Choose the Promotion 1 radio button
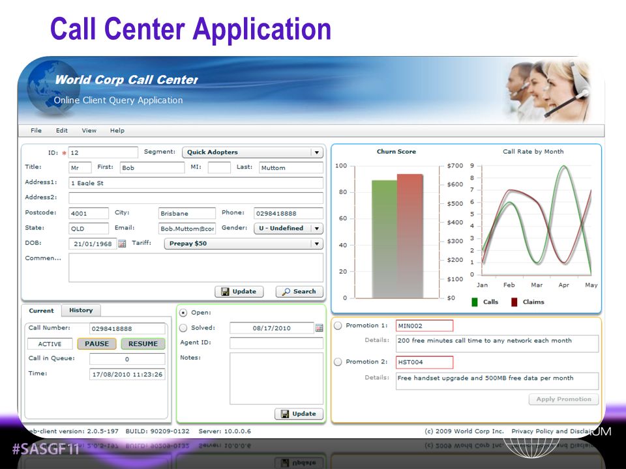 point(338,326)
